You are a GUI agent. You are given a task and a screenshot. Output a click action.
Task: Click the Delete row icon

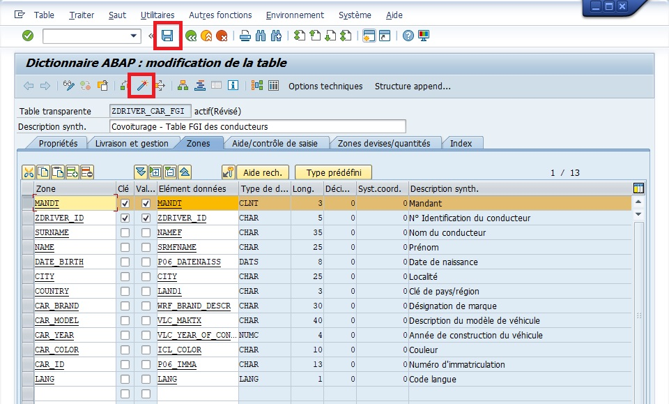[x=87, y=172]
